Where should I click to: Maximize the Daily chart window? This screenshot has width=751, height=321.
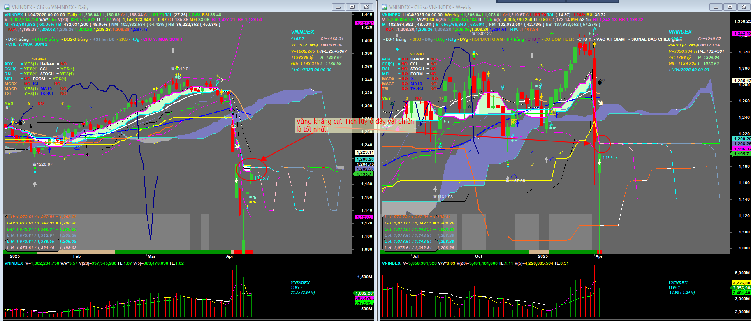(x=352, y=7)
